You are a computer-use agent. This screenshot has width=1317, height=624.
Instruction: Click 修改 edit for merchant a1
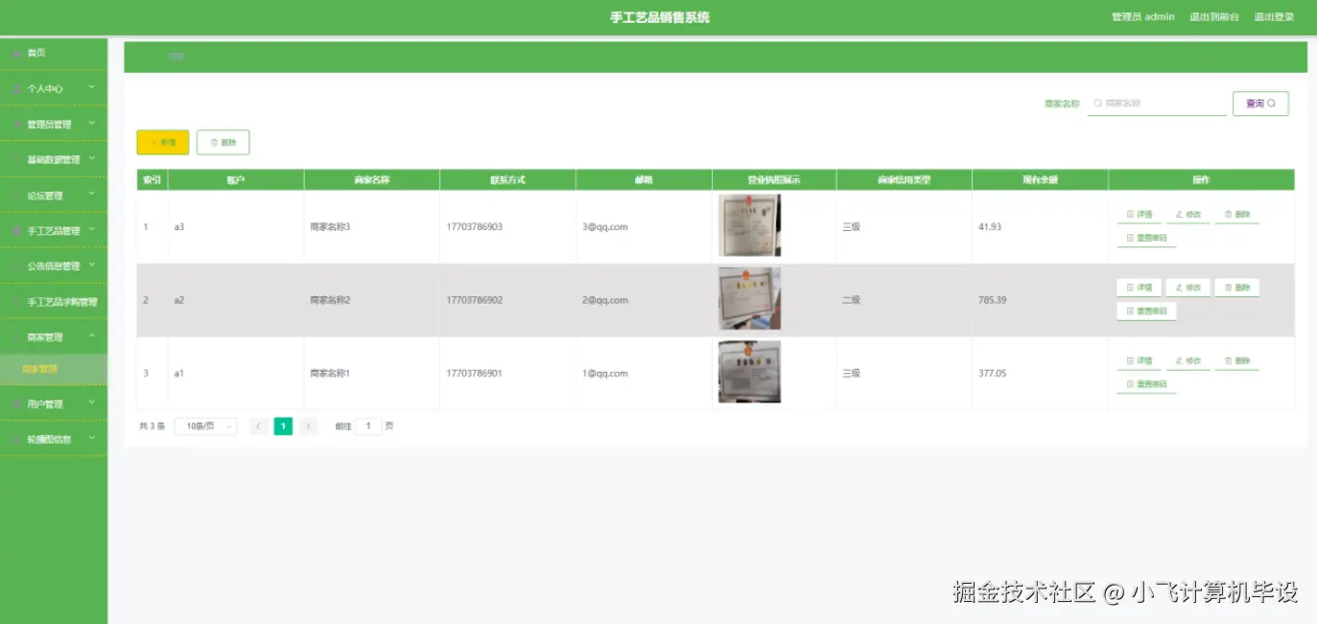click(1188, 361)
